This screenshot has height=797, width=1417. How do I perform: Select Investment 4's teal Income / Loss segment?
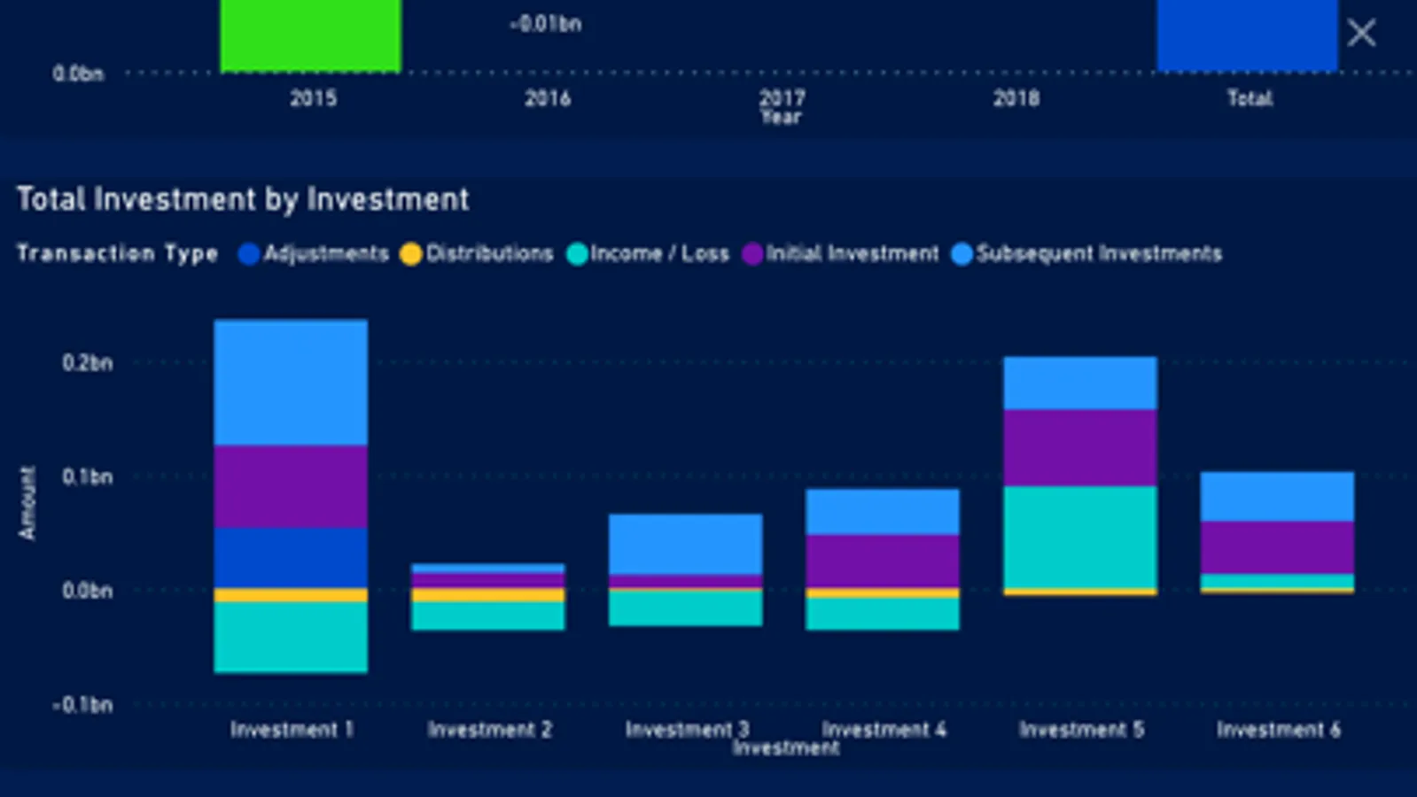point(883,615)
